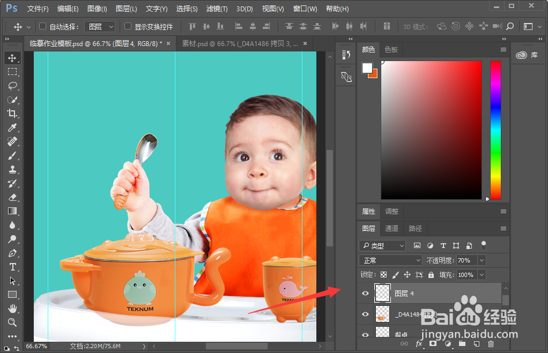Open the blend mode 正常 dropdown
This screenshot has width=548, height=353.
pos(391,260)
